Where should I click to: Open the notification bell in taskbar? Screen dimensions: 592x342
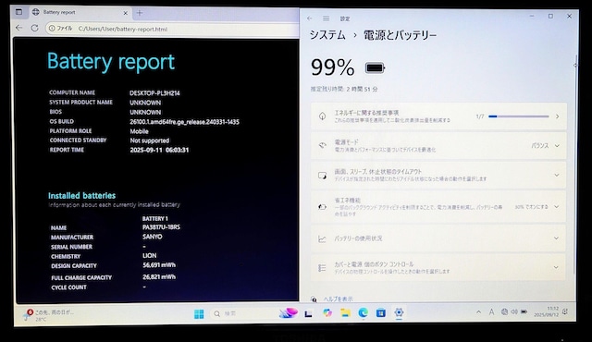click(x=565, y=311)
